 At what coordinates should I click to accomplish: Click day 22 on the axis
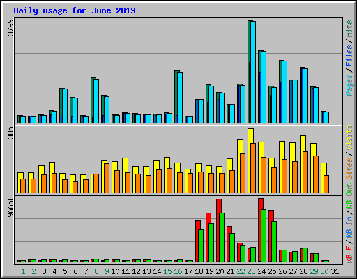pos(241,271)
